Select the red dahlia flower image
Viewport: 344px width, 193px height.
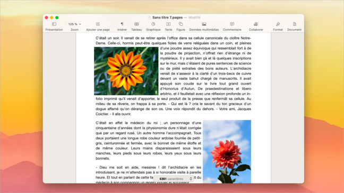pyautogui.click(x=227, y=151)
